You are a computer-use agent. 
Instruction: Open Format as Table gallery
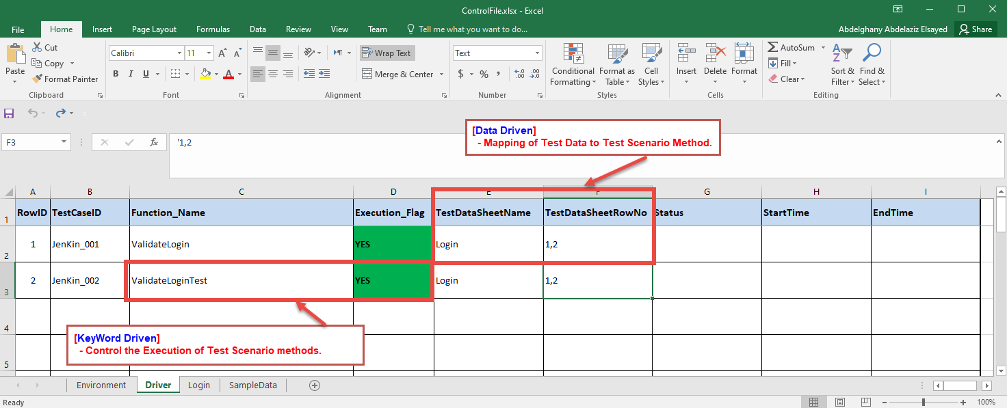click(617, 65)
